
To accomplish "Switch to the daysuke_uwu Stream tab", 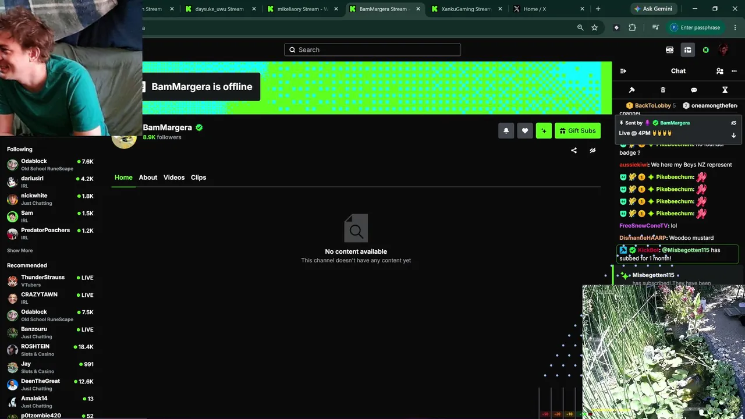I will 219,9.
